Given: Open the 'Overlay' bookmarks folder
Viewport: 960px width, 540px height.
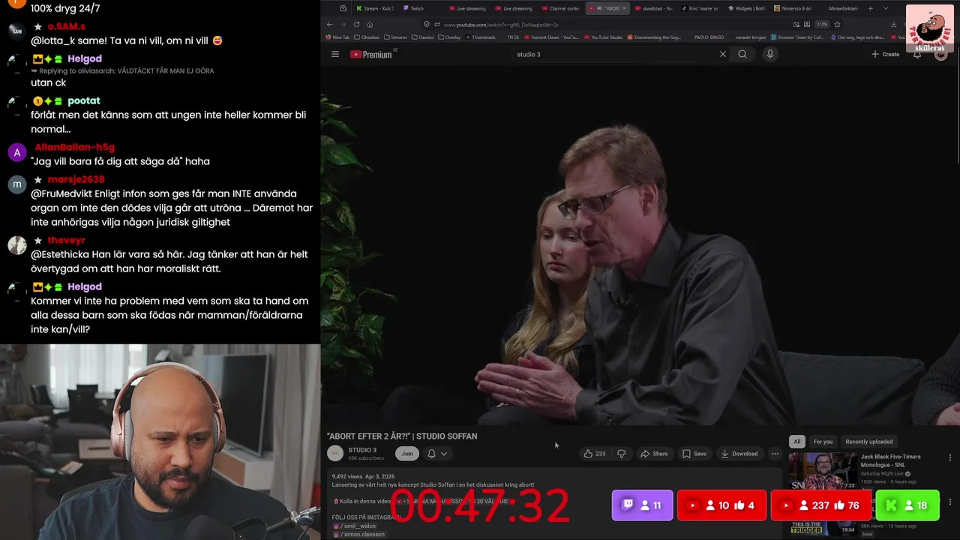Looking at the screenshot, I should tap(449, 37).
